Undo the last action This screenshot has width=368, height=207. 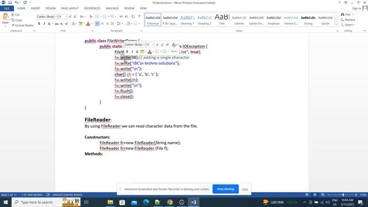(17, 2)
